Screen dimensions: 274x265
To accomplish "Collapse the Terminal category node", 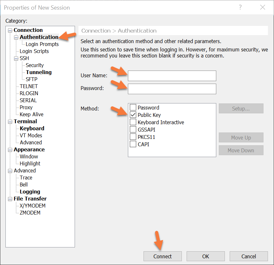I will (x=10, y=122).
